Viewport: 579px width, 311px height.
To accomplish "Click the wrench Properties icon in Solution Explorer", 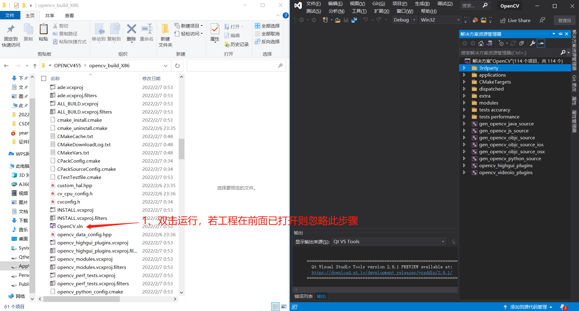I will coord(532,43).
